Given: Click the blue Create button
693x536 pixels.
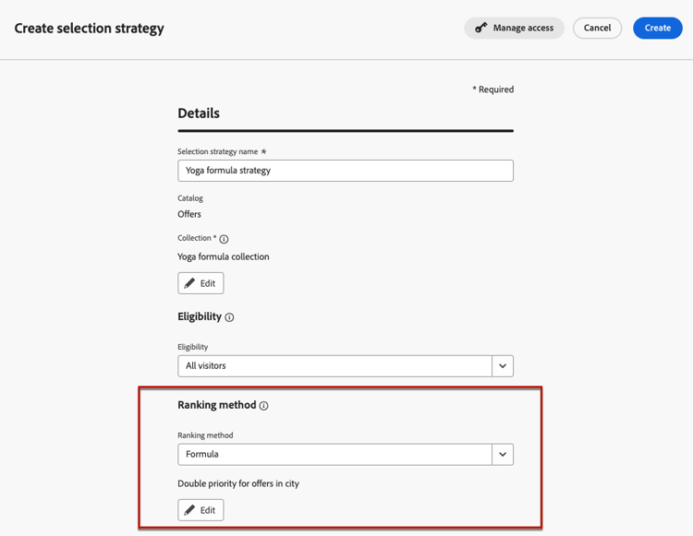Looking at the screenshot, I should pyautogui.click(x=657, y=28).
